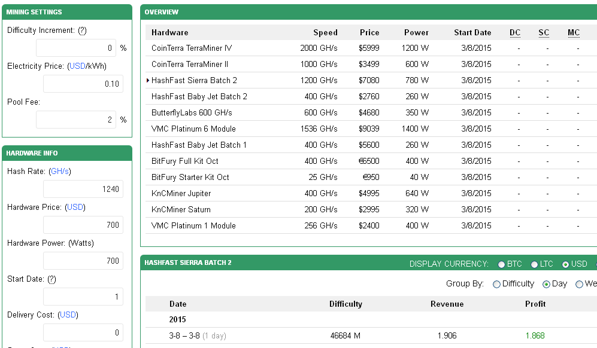Click the MC column header
597x348 pixels.
574,33
